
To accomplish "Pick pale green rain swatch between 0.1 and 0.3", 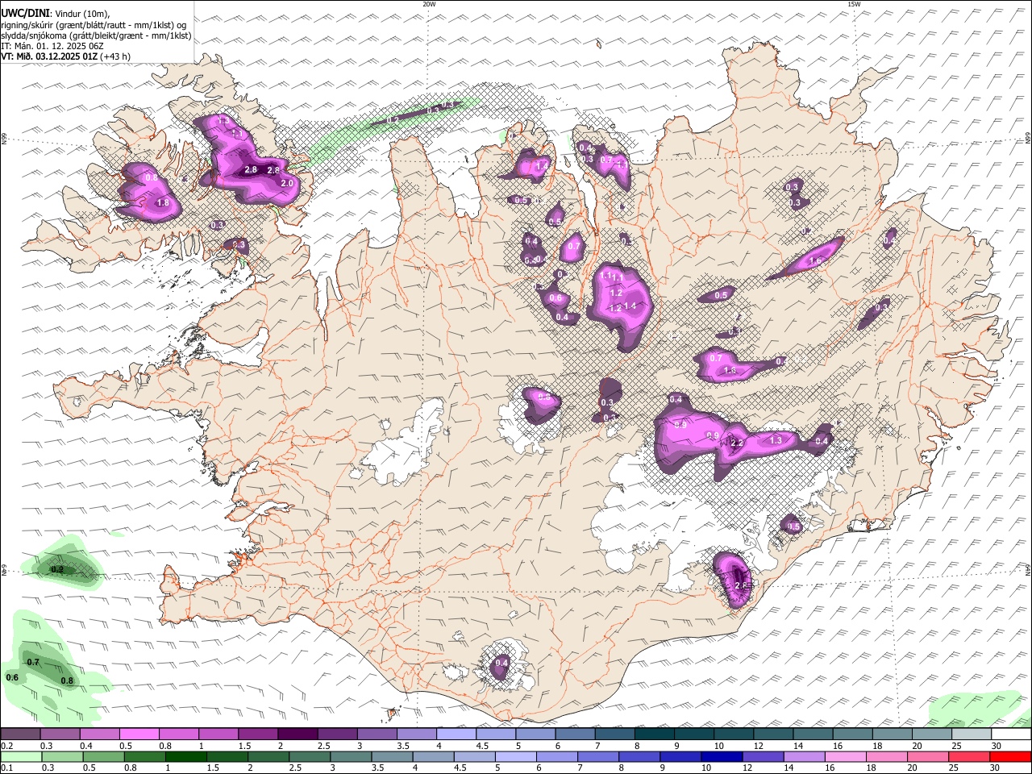I will coord(20,756).
